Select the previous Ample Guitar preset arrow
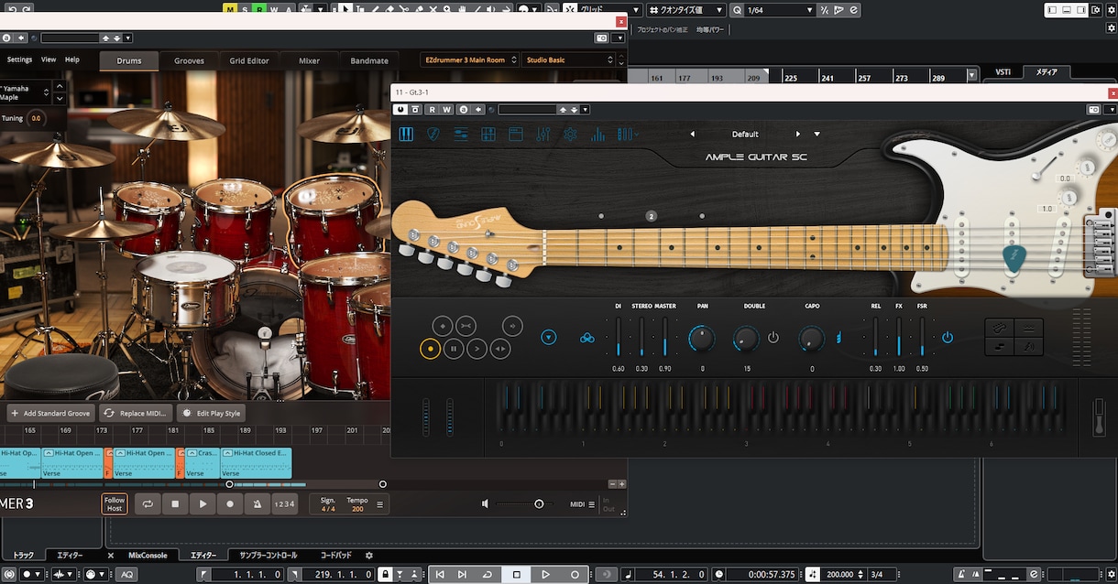Screen dimensions: 1118x584 (692, 134)
